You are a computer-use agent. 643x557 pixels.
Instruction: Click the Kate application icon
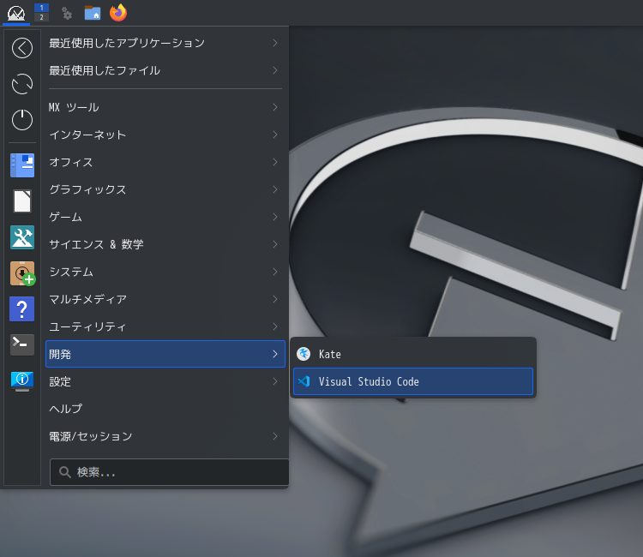click(x=303, y=354)
